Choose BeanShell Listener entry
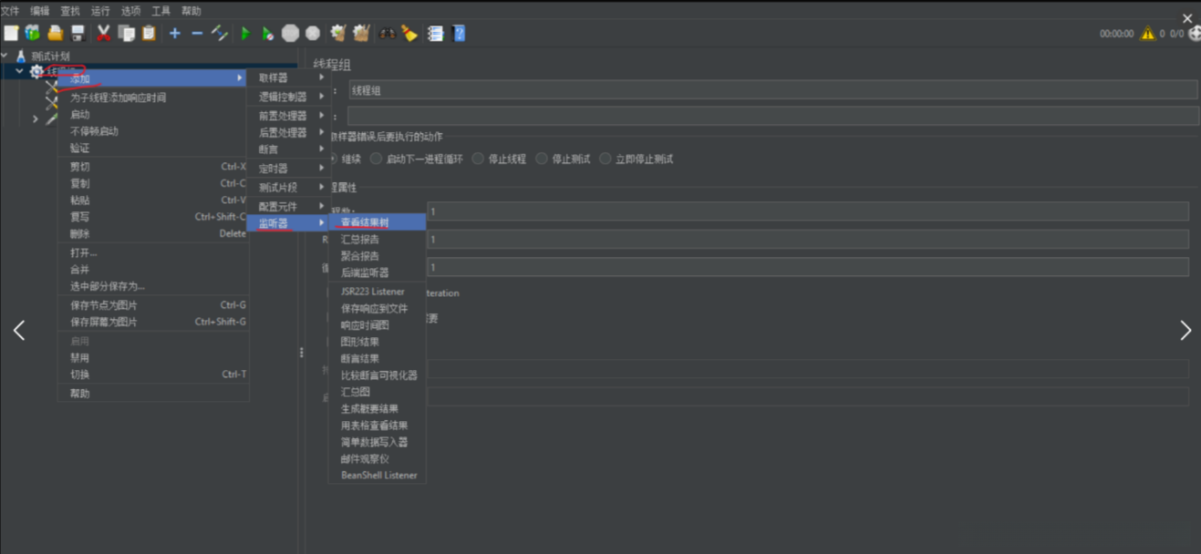The width and height of the screenshot is (1201, 554). [x=377, y=475]
